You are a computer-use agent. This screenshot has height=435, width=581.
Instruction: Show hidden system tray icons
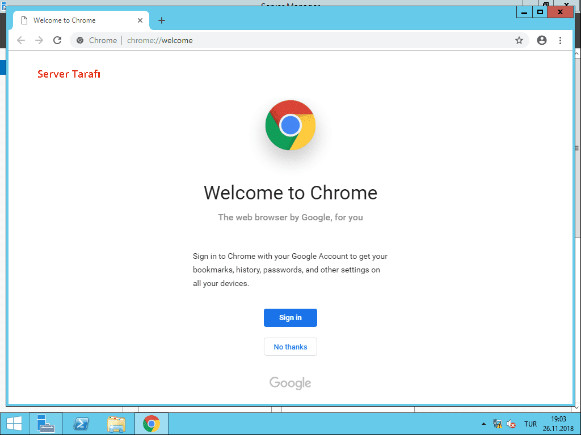click(483, 424)
